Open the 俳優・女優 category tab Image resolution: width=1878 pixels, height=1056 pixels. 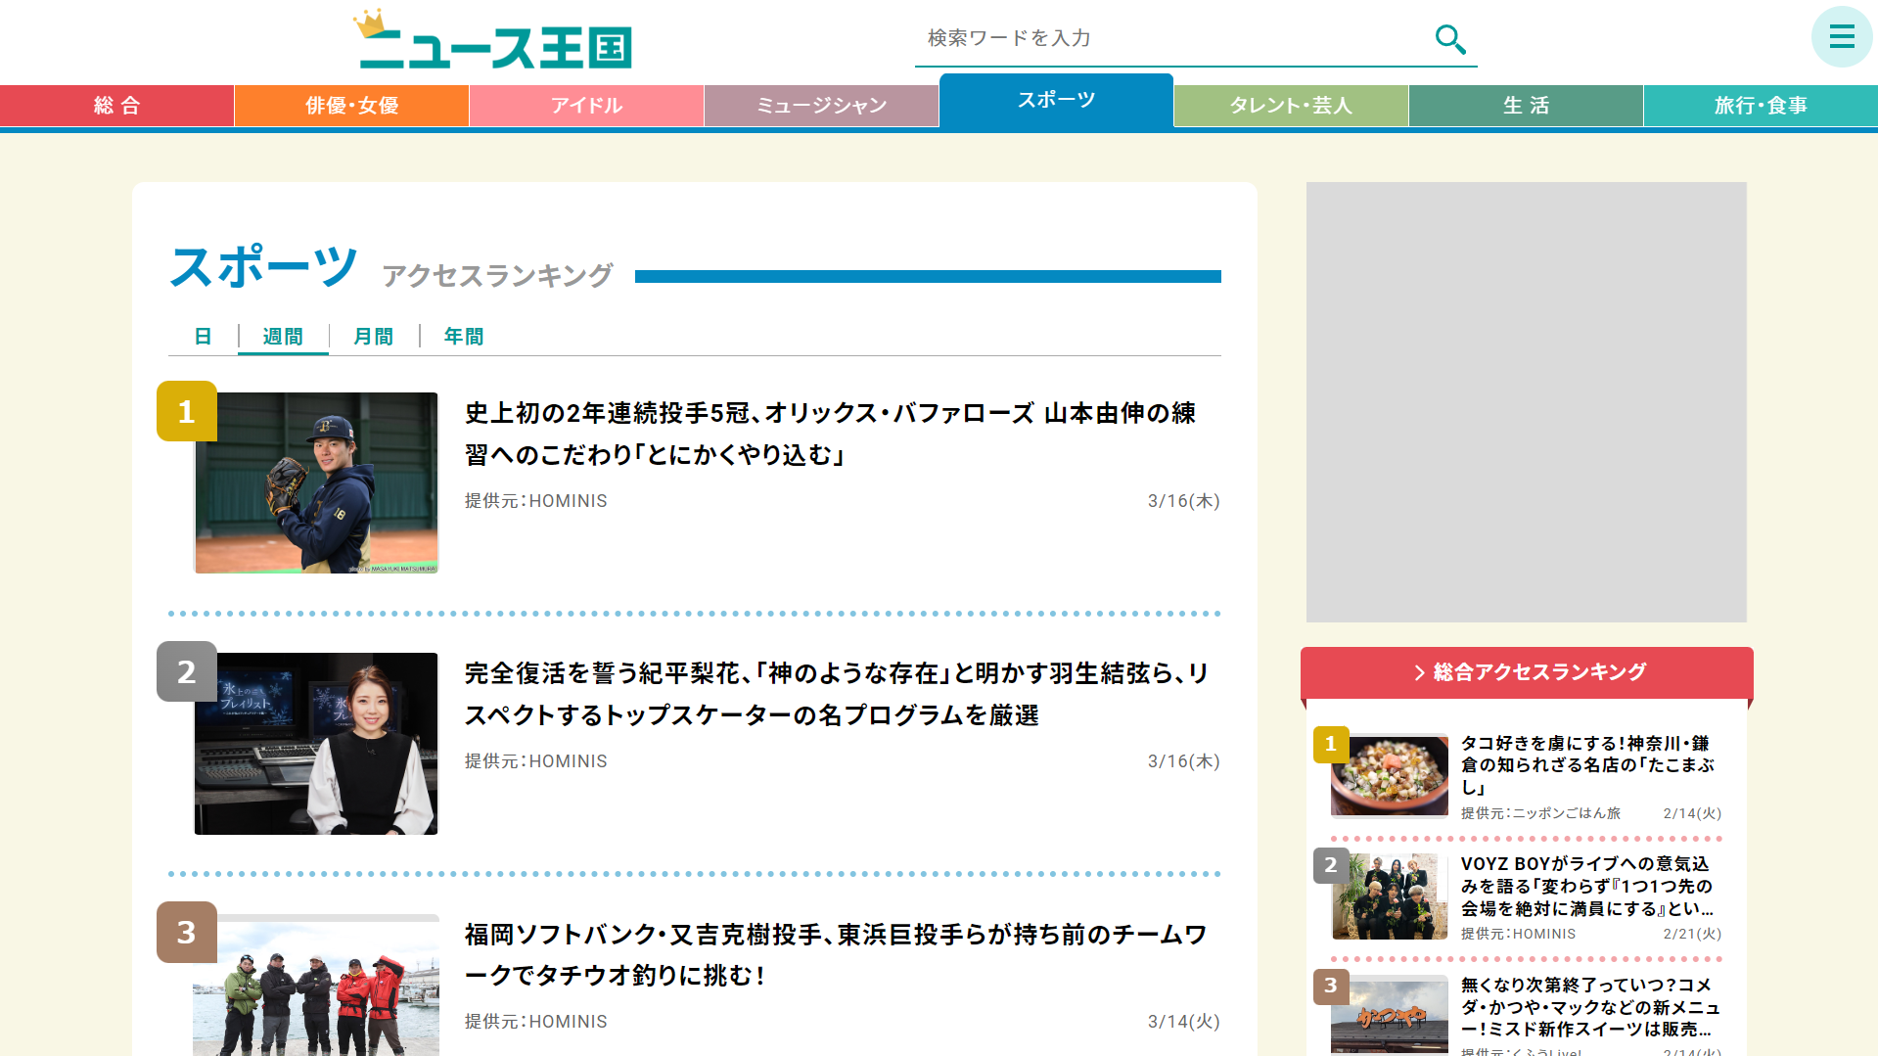tap(352, 106)
